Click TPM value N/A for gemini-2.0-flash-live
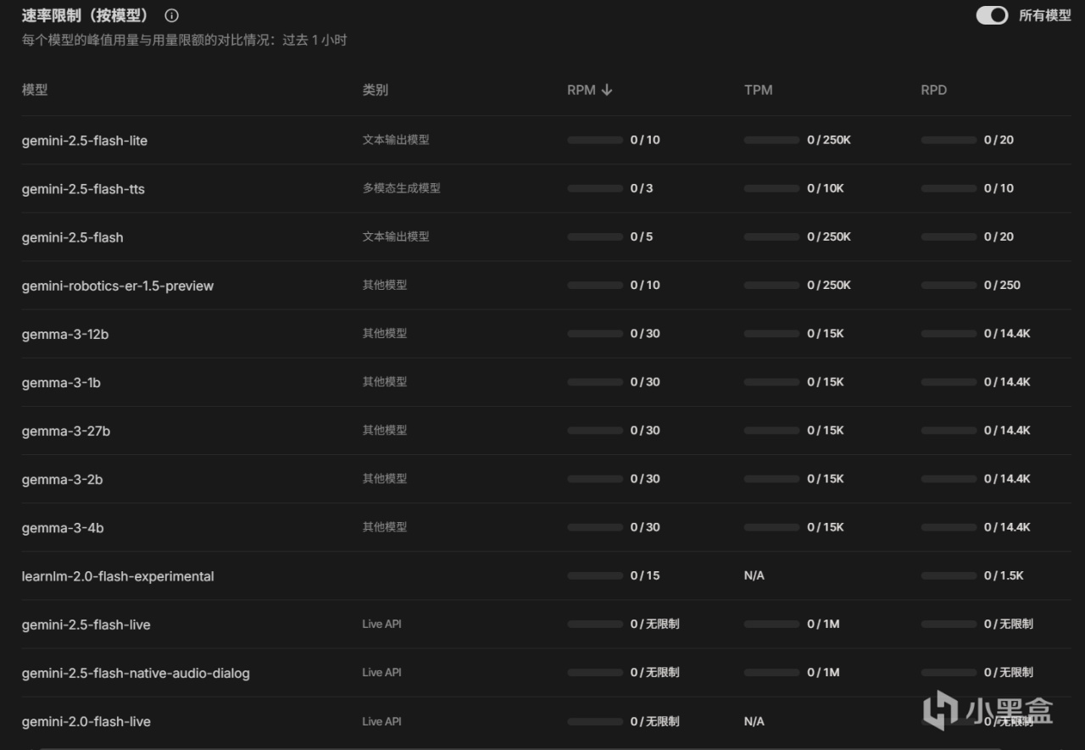This screenshot has width=1085, height=750. coord(754,721)
